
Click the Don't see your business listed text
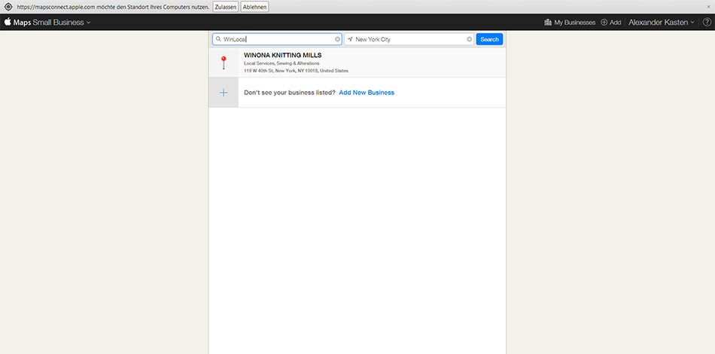[290, 93]
